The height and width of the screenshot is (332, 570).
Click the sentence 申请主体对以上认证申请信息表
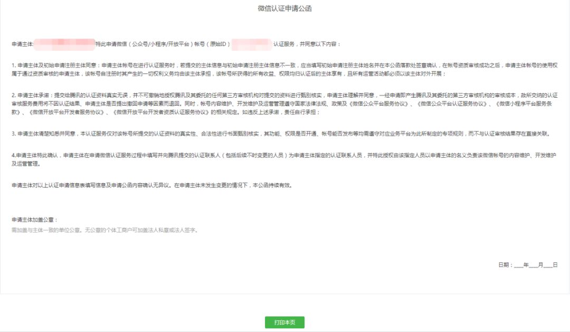pyautogui.click(x=153, y=185)
